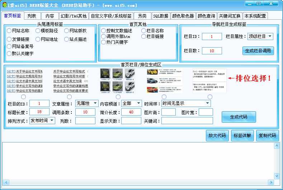Click the horizontal scroll right arrow
The image size is (283, 190).
(x=271, y=182)
